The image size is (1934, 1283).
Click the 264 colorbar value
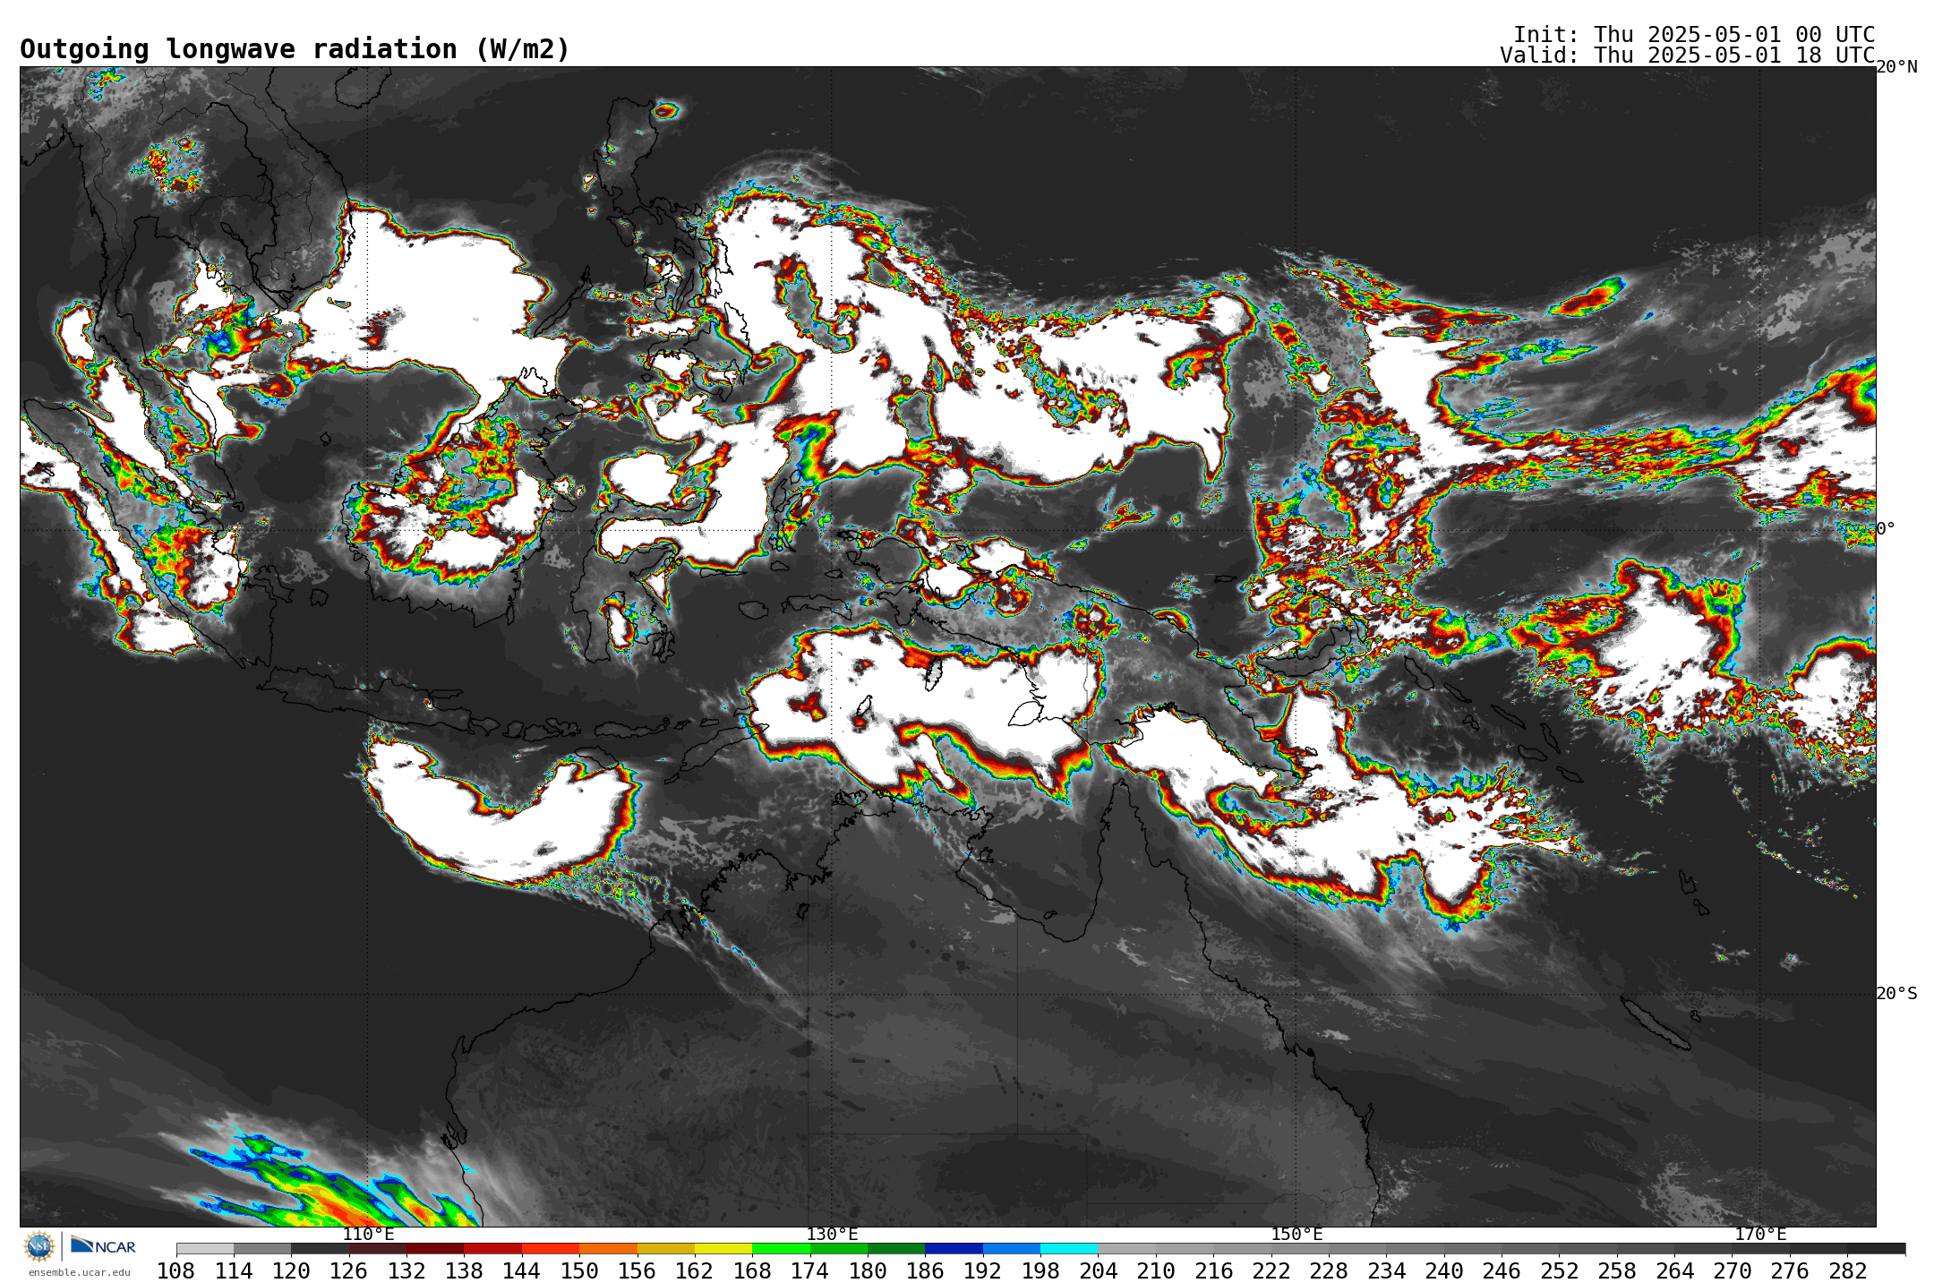click(x=1674, y=1270)
